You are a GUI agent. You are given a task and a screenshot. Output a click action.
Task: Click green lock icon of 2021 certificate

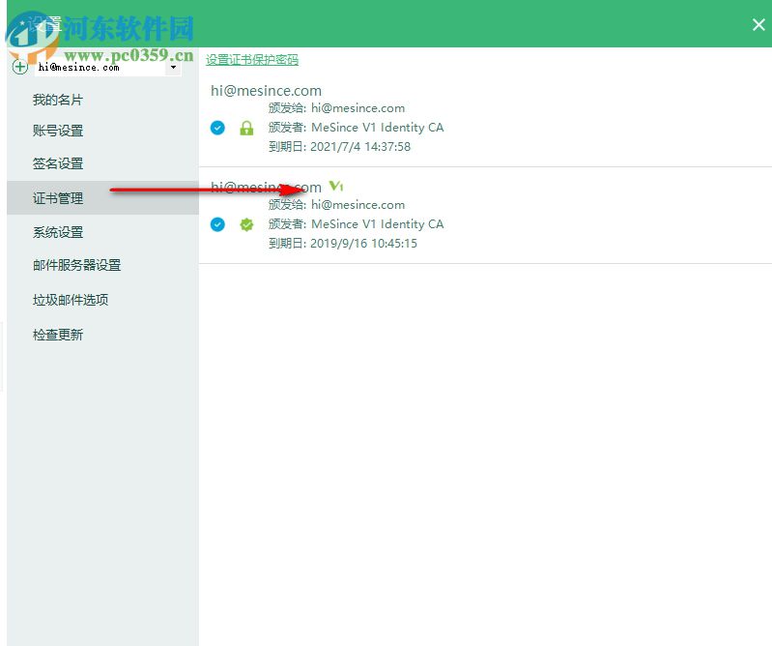[x=246, y=128]
